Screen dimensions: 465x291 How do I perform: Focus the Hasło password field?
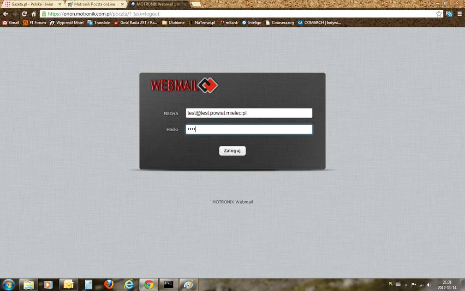pyautogui.click(x=249, y=129)
